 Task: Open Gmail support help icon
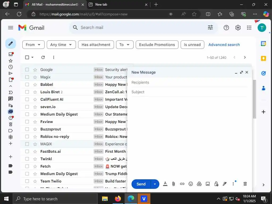pos(226,28)
